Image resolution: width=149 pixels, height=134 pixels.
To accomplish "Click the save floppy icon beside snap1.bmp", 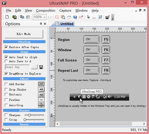I will tap(41, 67).
